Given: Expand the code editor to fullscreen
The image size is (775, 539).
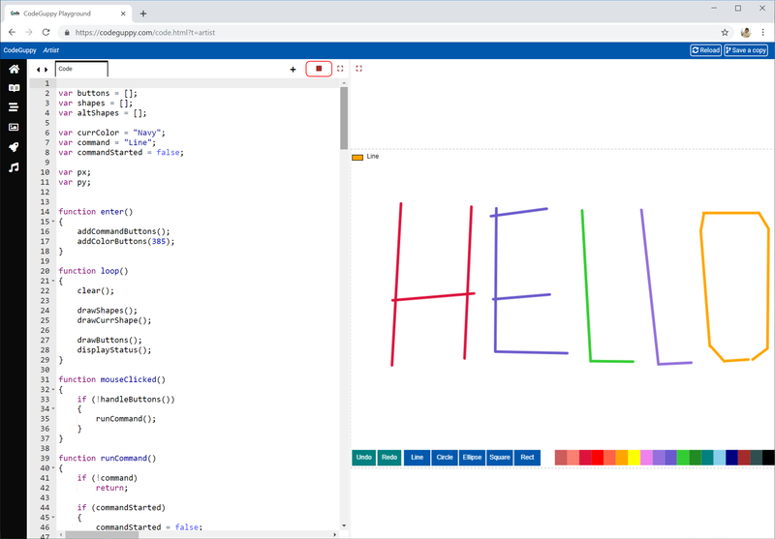Looking at the screenshot, I should click(x=340, y=69).
